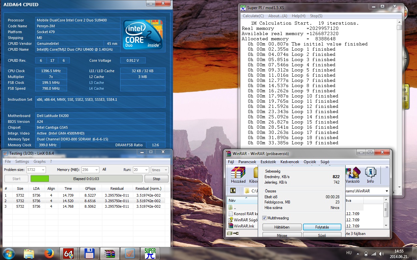The height and width of the screenshot is (260, 417).
Task: Open the Windows Start menu orb
Action: (x=9, y=253)
